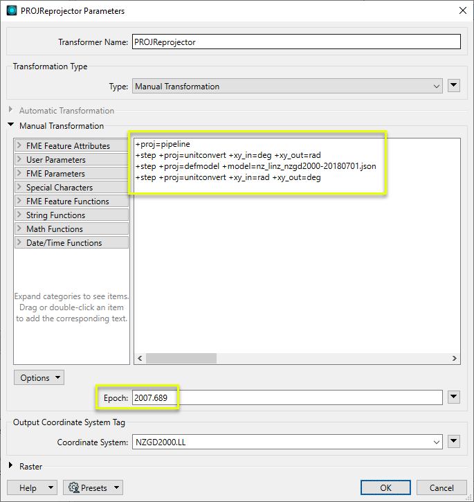Open the Coordinate System options arrow button
The image size is (474, 502).
pos(454,442)
